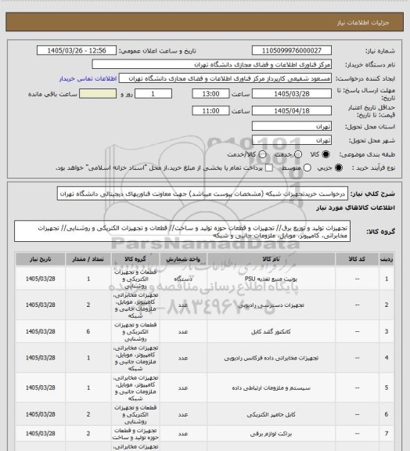
Task: Click the price validity date 1405/04/18 field
Action: click(x=292, y=110)
